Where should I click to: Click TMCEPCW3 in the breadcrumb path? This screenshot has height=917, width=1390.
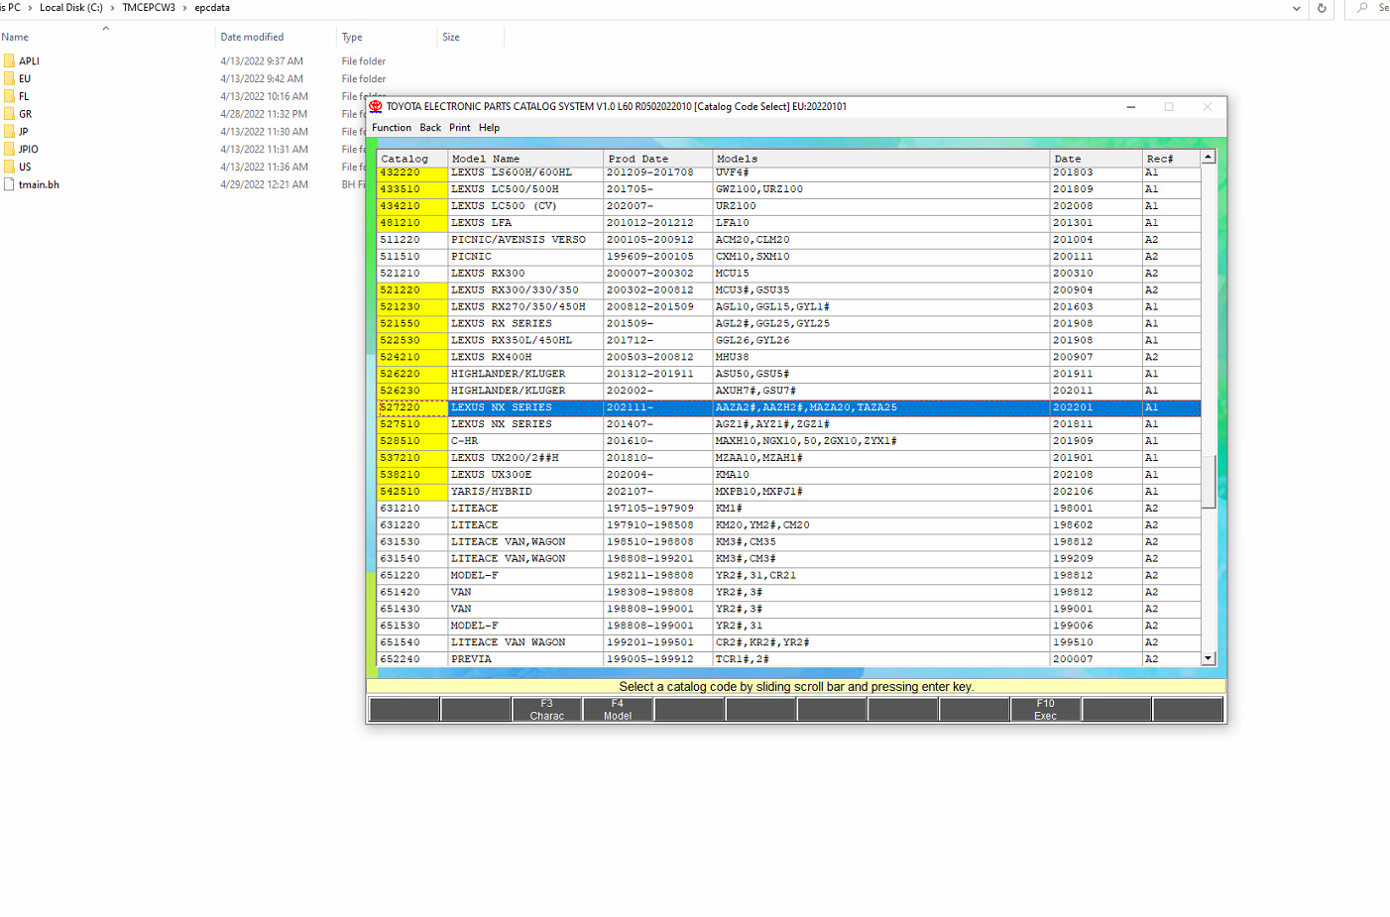(x=149, y=8)
